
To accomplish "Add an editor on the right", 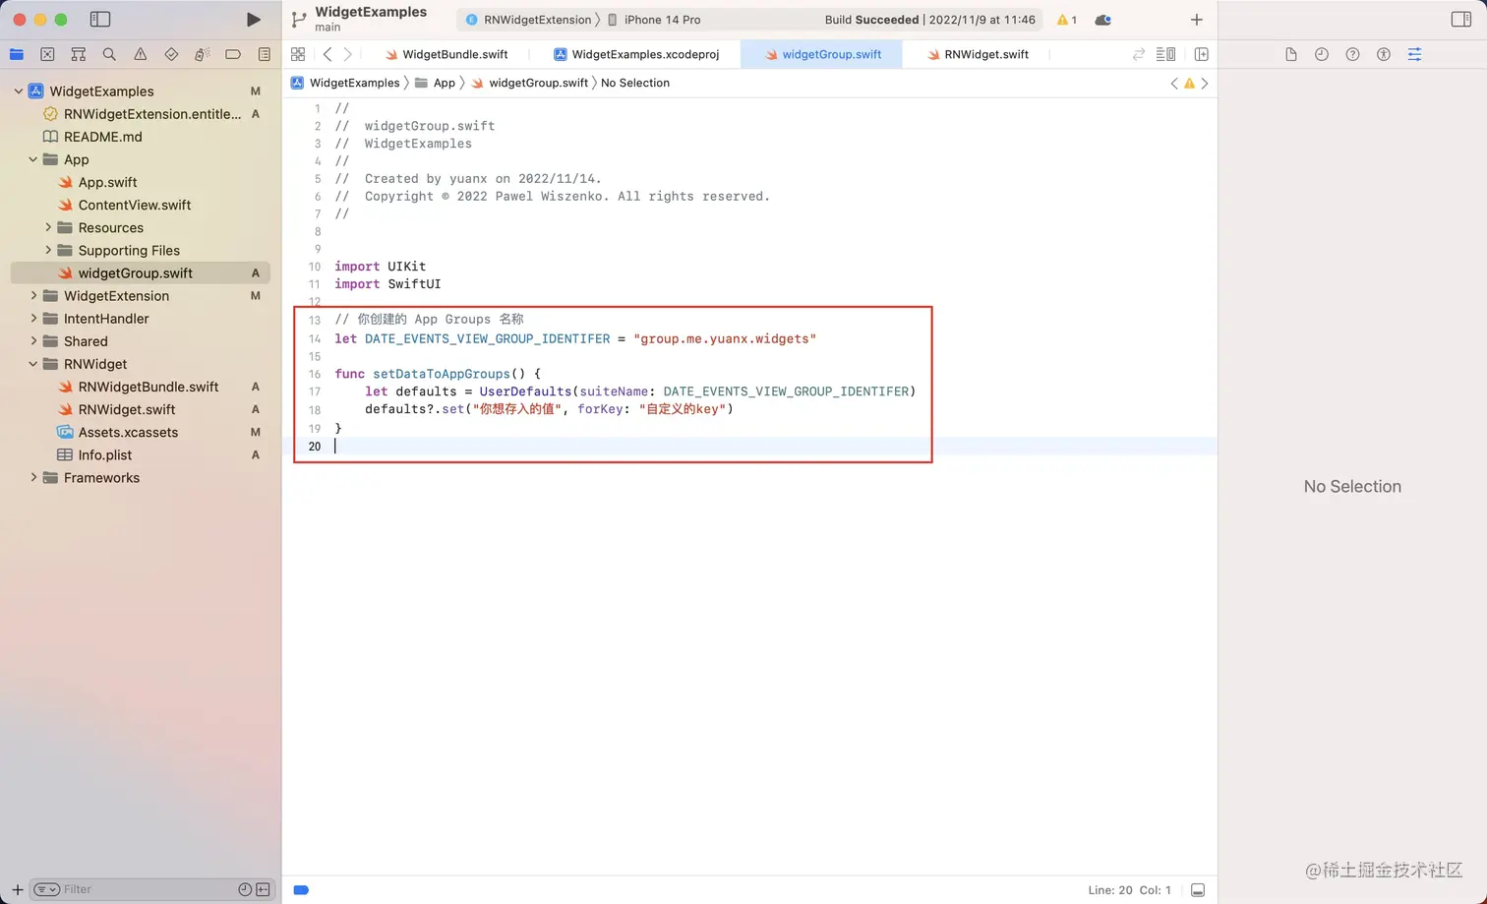I will 1202,54.
